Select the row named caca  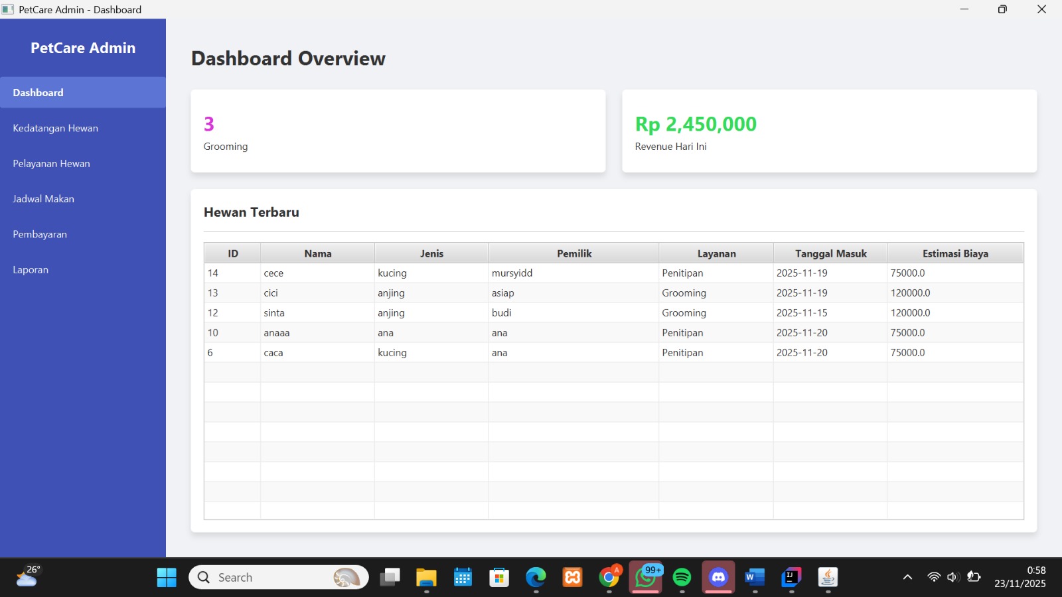tap(614, 353)
